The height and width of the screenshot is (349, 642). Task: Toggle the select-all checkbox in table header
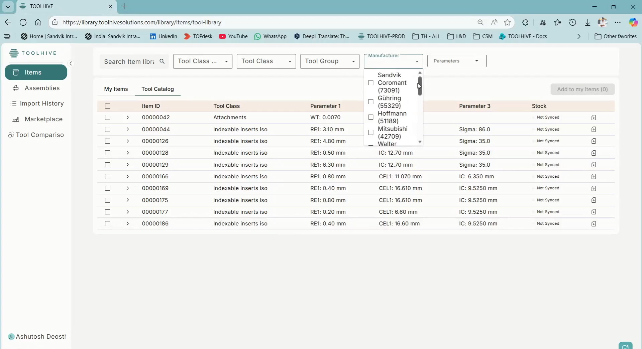(107, 106)
